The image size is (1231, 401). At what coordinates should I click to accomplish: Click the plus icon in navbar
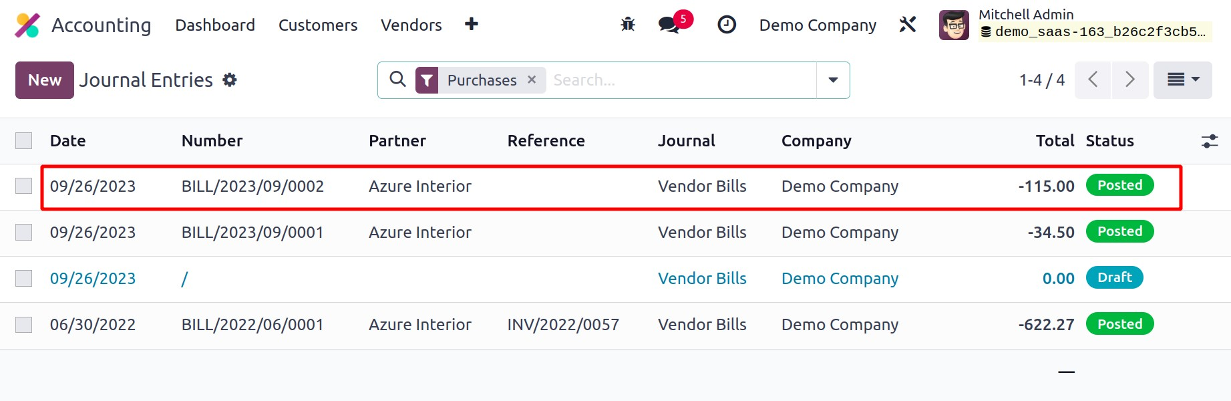pos(472,24)
